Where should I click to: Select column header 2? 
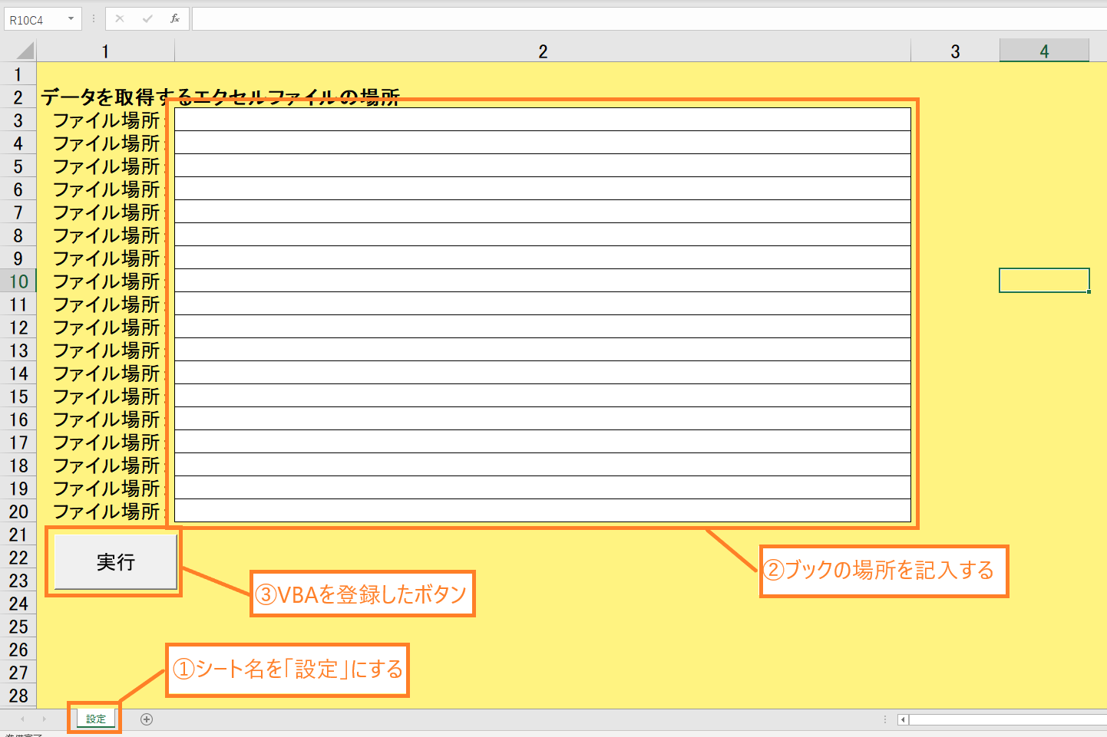click(543, 51)
